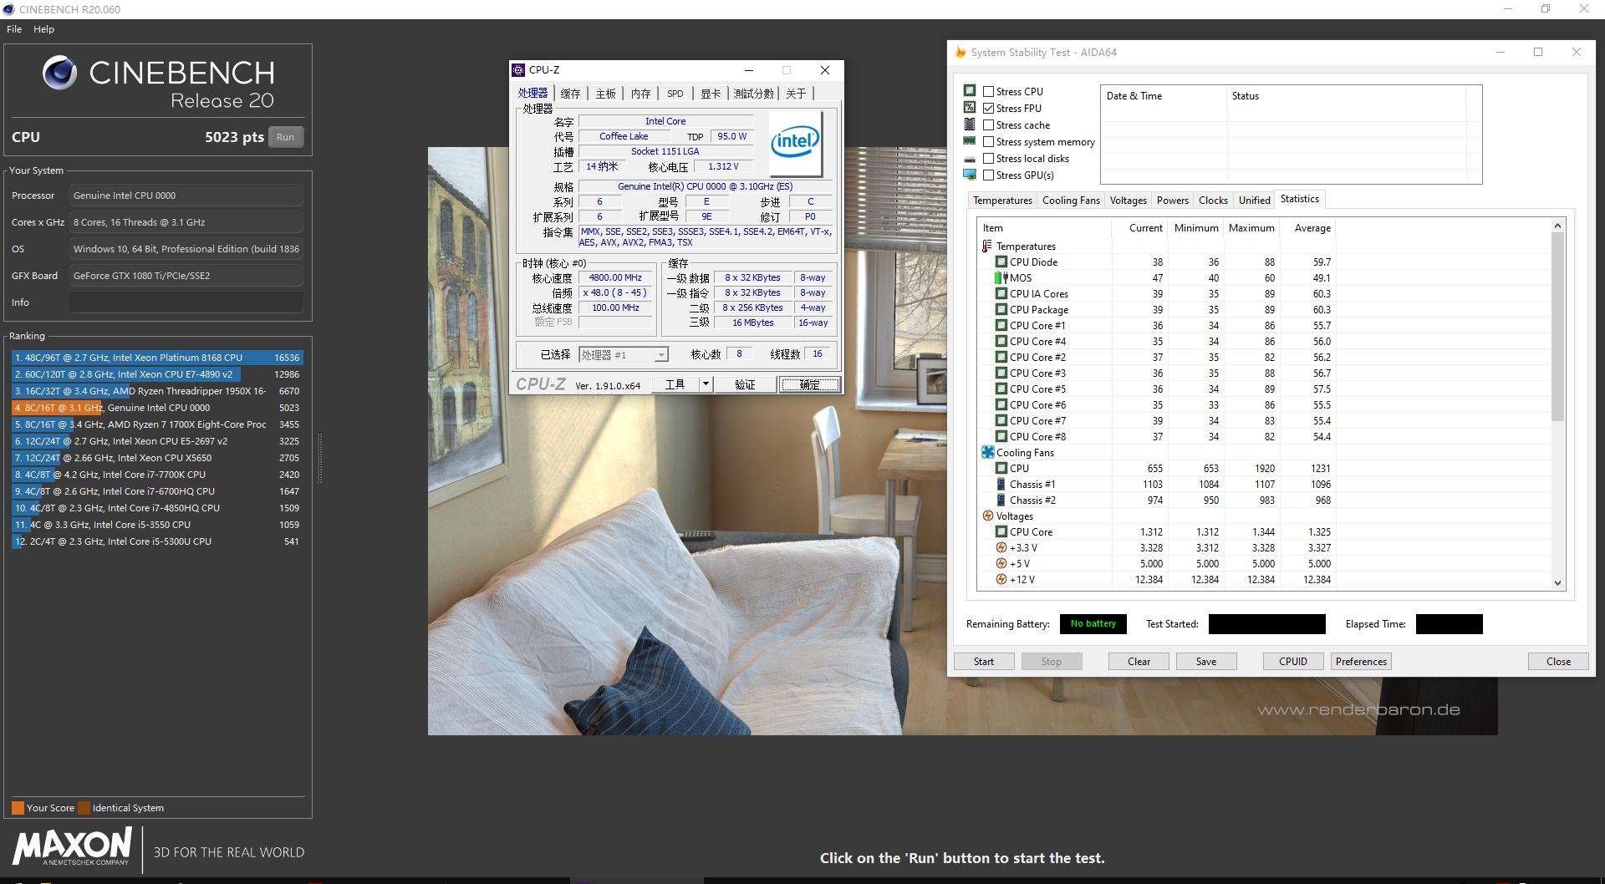Viewport: 1605px width, 884px height.
Task: Open the Help menu in Cinebench
Action: pyautogui.click(x=43, y=29)
